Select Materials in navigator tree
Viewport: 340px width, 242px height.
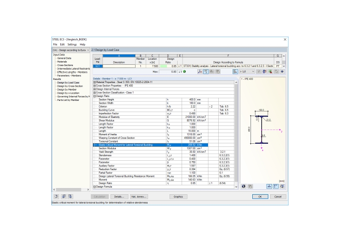[x=62, y=62]
